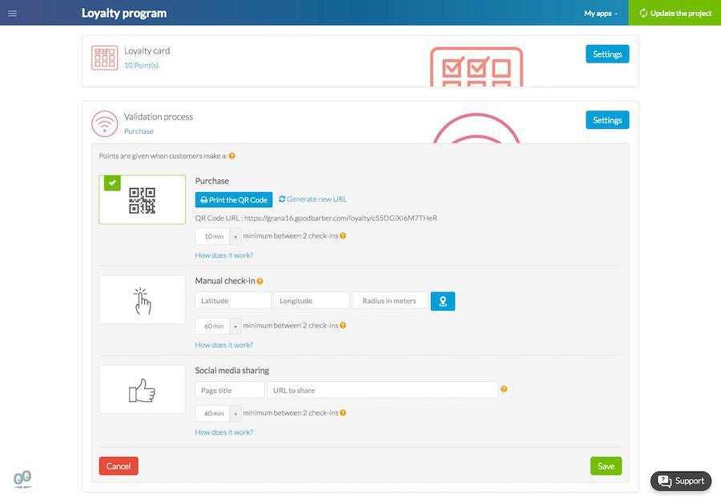The image size is (721, 498).
Task: Click the GoodBarber logo in bottom corner
Action: click(x=22, y=479)
